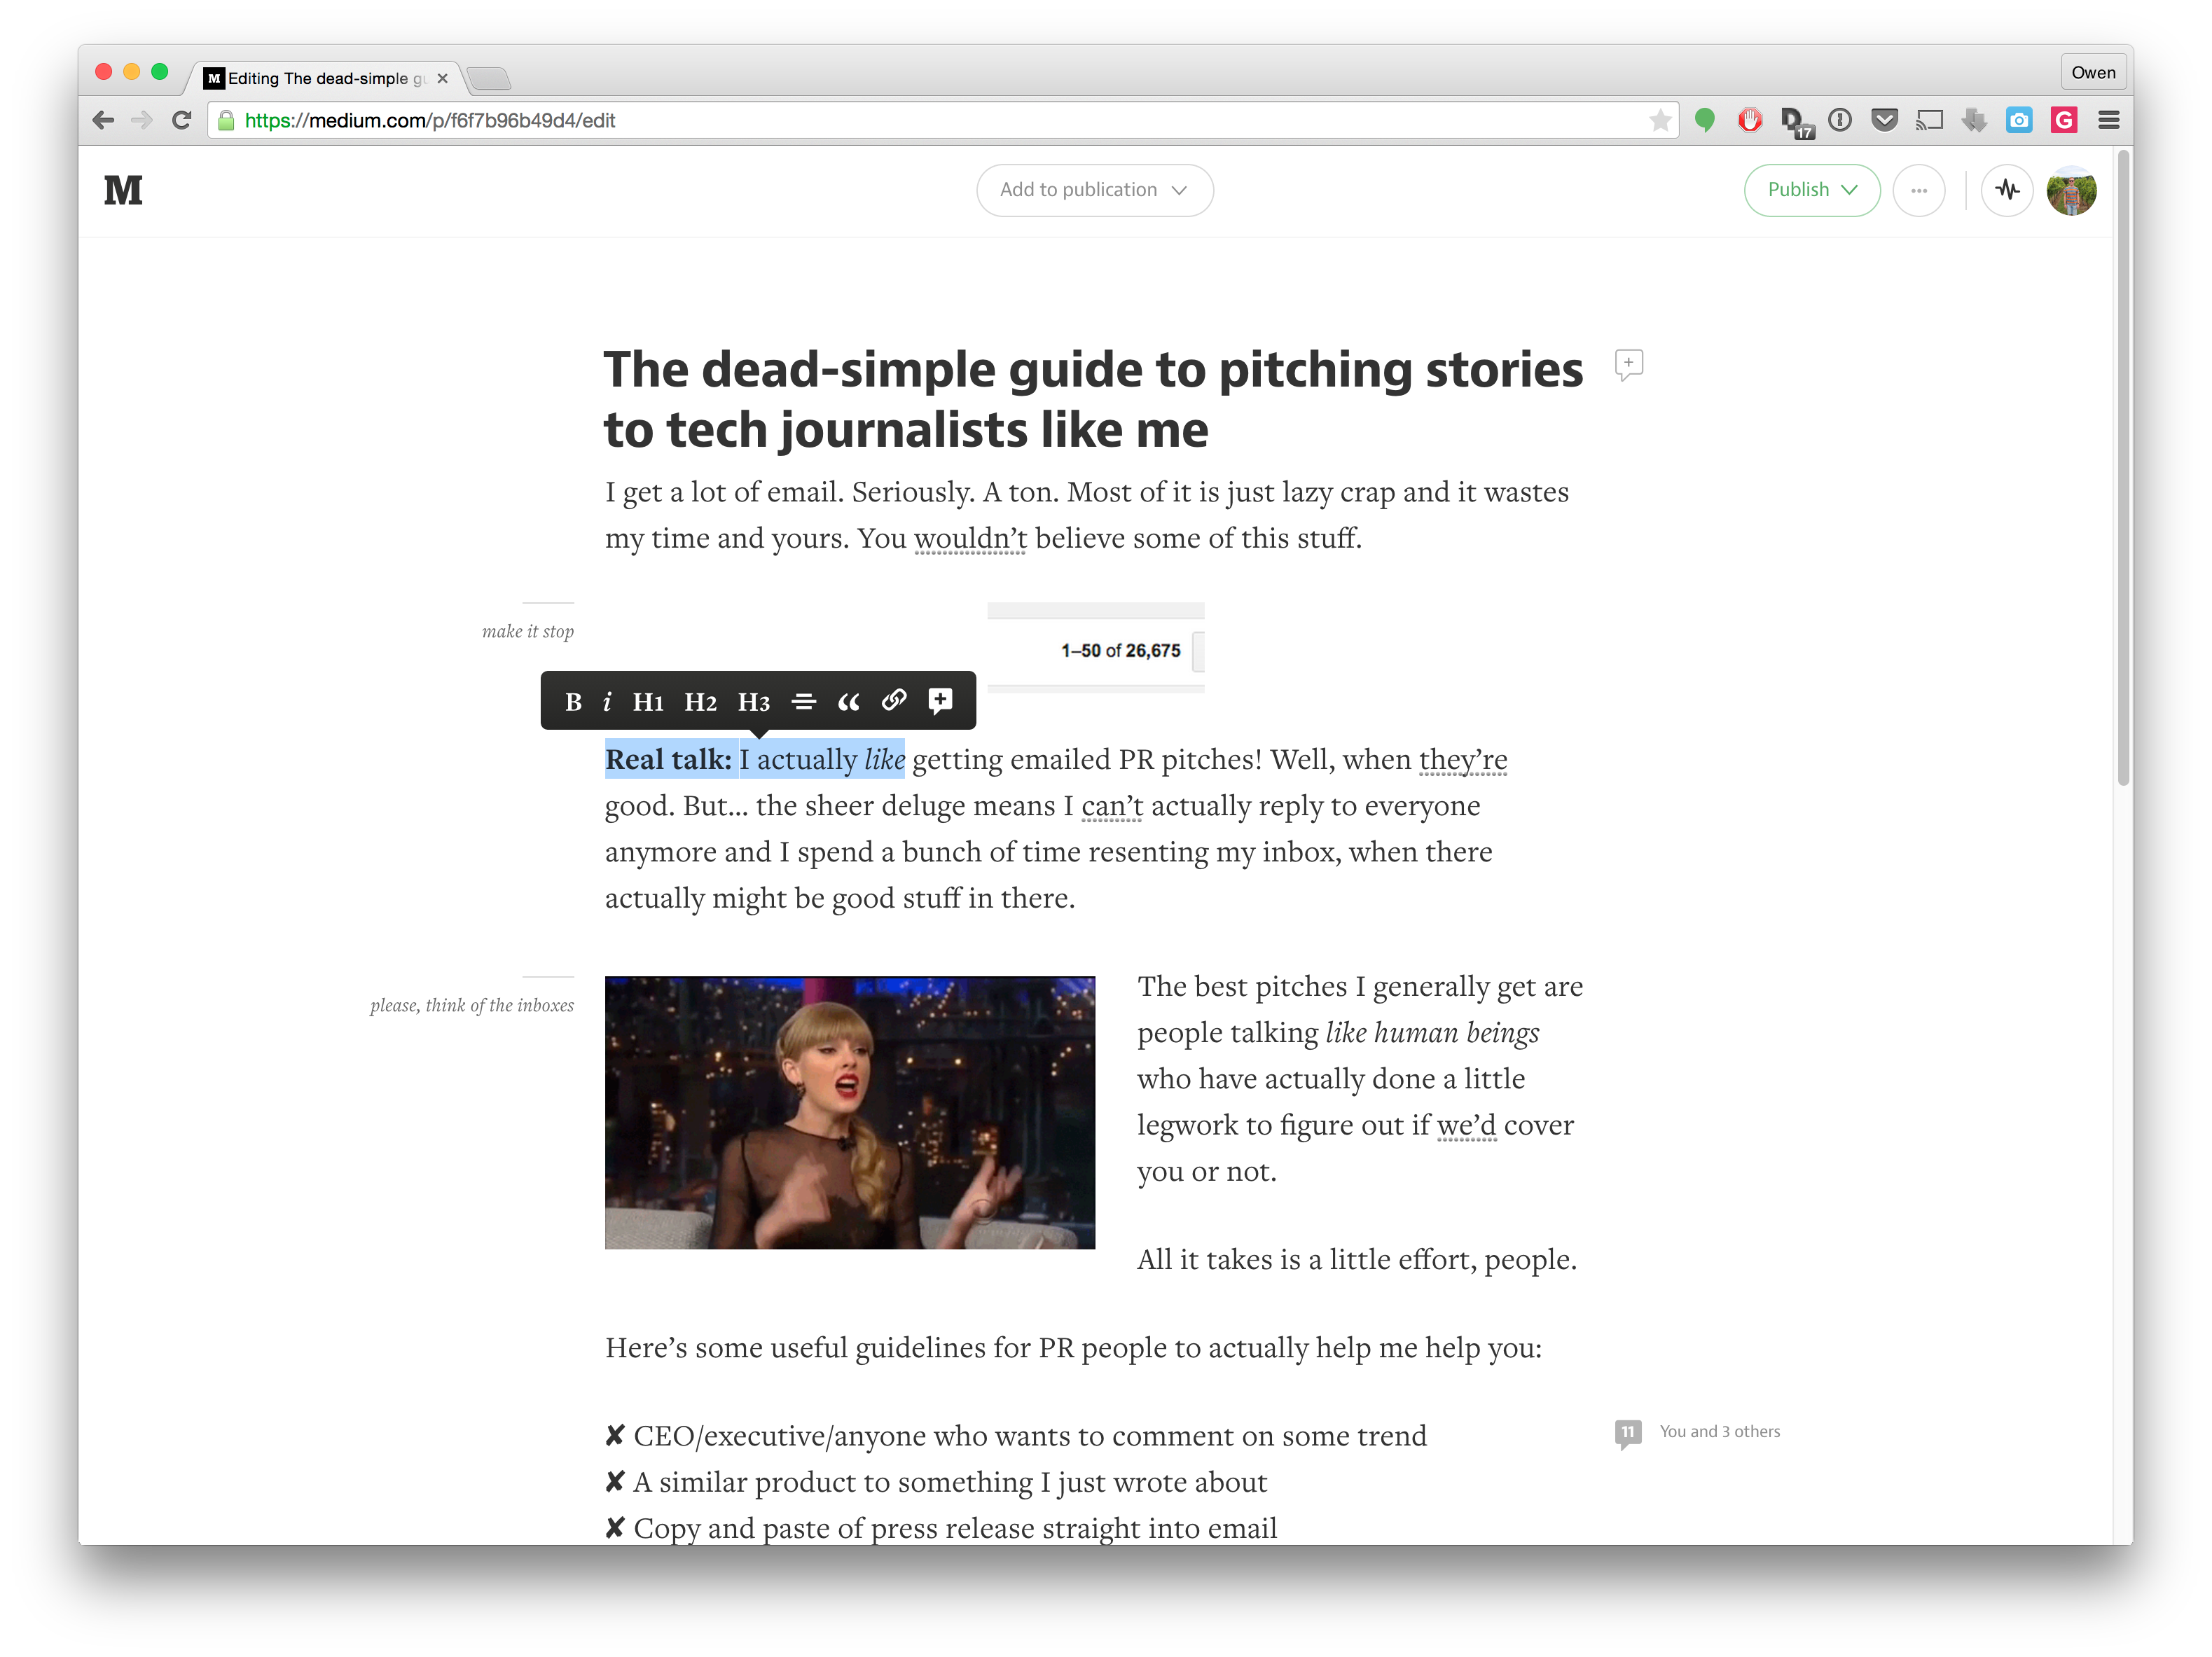Viewport: 2212px width, 1657px height.
Task: Click blue camera screenshot extension icon
Action: [x=2019, y=120]
